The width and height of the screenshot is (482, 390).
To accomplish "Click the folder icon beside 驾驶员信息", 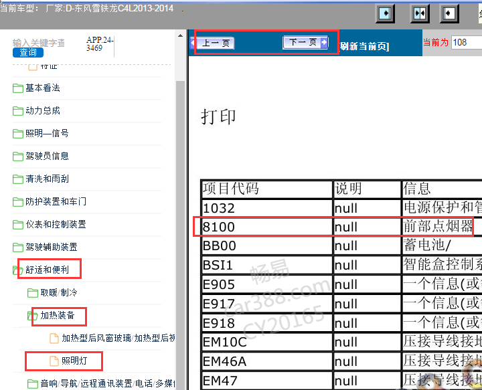I will [x=18, y=157].
